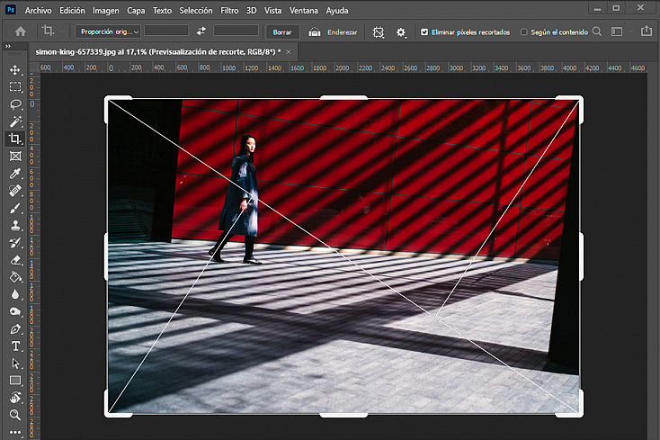The width and height of the screenshot is (660, 440).
Task: Expand the collapsed toolbar double arrow
Action: point(8,46)
